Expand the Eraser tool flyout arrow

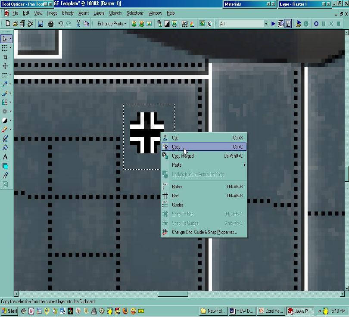click(x=10, y=129)
